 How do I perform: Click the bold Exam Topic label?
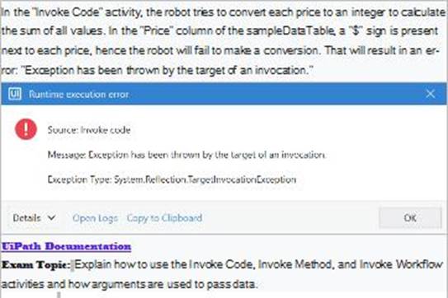pos(36,265)
